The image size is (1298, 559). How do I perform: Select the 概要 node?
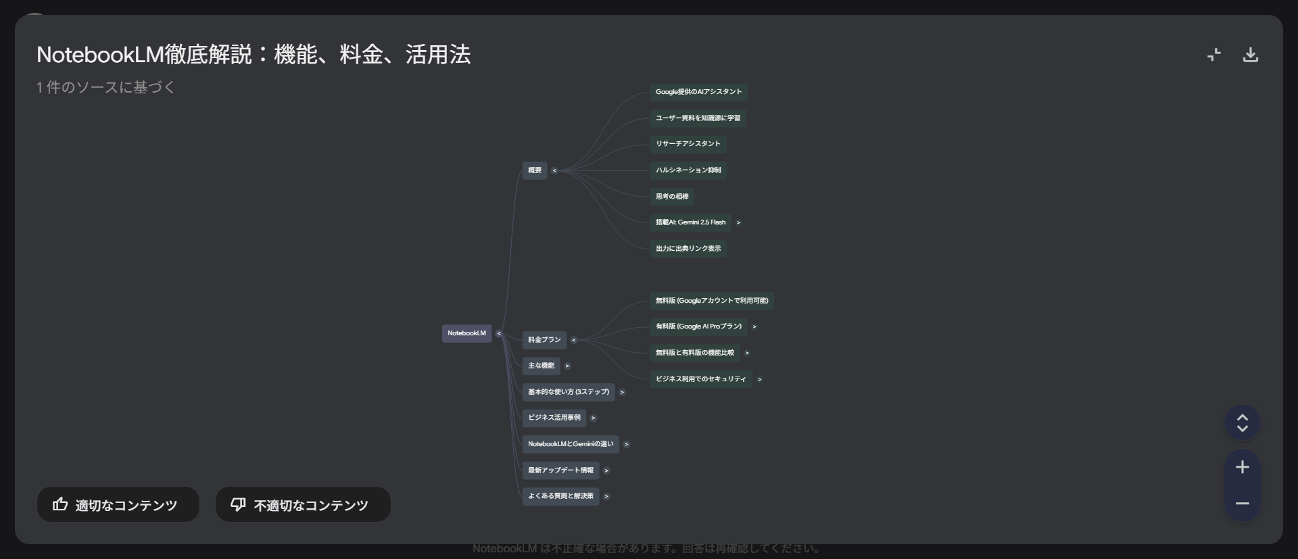tap(535, 170)
